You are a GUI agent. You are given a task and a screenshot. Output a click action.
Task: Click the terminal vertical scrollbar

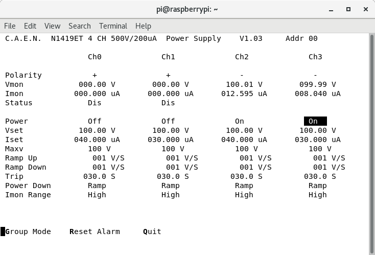(x=371, y=144)
